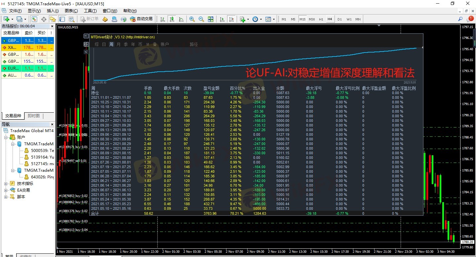Click the zoom in magnifier icon
This screenshot has width=476, height=257.
click(x=192, y=19)
